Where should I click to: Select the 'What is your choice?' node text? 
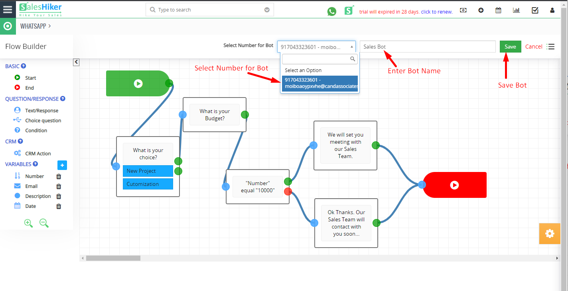(148, 154)
